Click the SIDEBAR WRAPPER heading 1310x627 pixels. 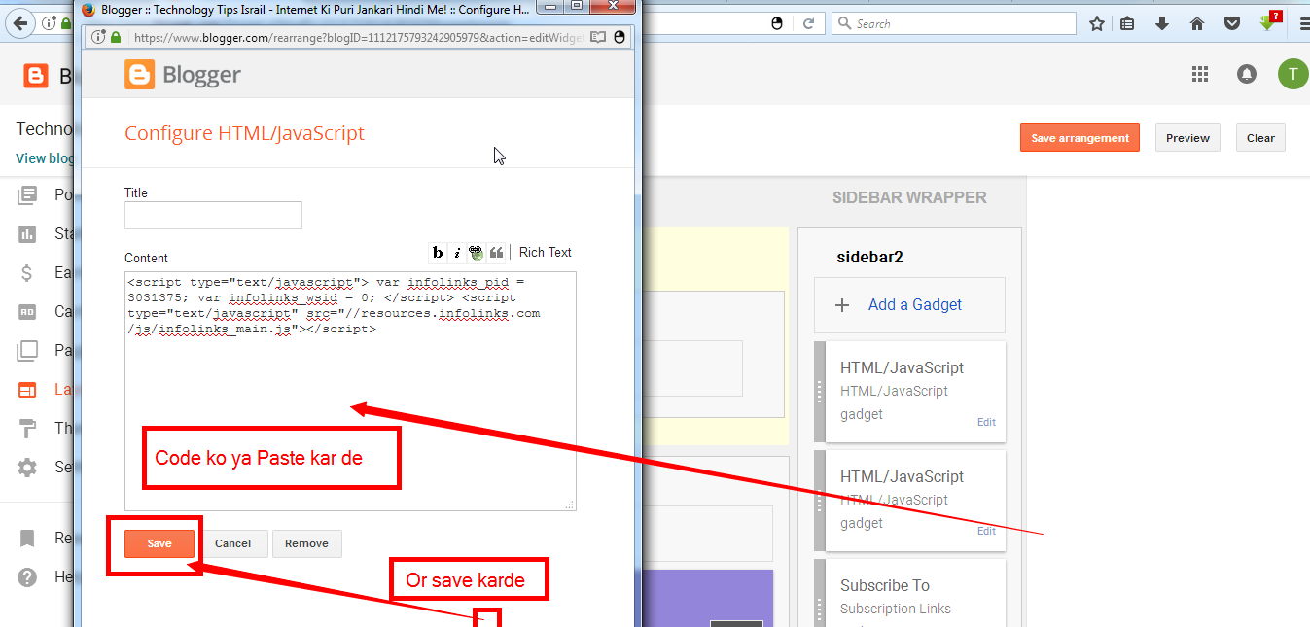coord(909,197)
